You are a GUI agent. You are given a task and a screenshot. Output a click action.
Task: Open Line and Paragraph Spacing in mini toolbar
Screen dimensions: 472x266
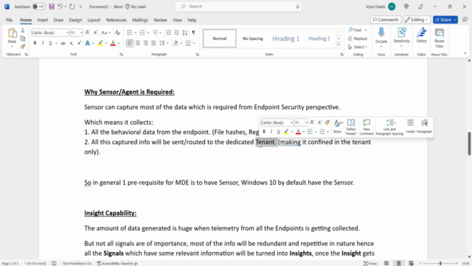tap(389, 127)
